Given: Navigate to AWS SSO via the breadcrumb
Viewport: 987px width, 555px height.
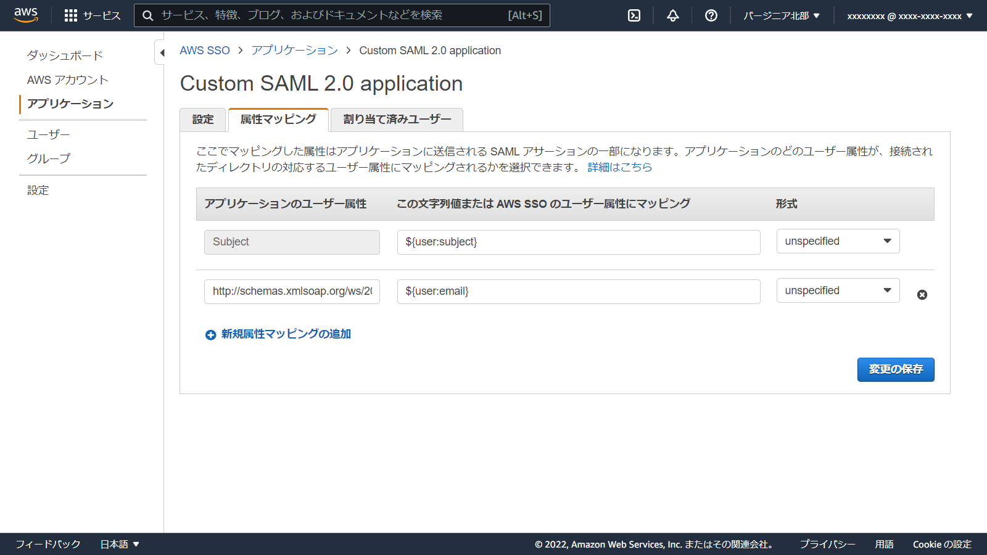Looking at the screenshot, I should pyautogui.click(x=205, y=50).
